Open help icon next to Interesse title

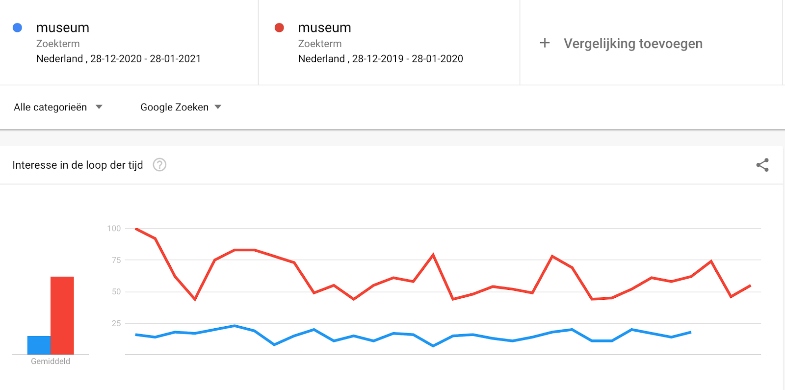[159, 165]
